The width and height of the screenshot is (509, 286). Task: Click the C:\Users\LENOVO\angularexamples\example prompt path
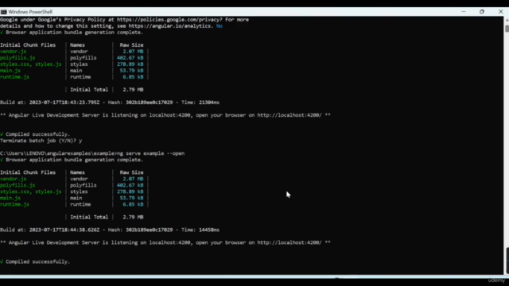click(57, 153)
